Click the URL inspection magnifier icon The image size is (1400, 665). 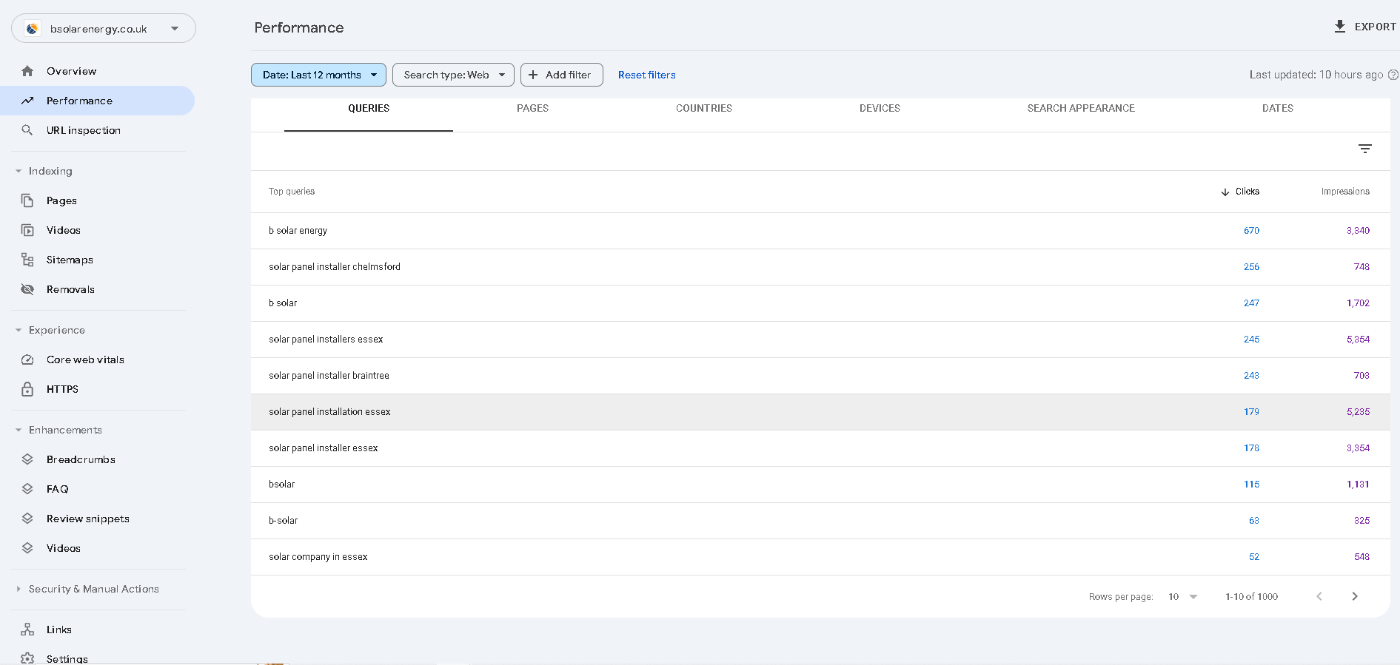tap(27, 130)
